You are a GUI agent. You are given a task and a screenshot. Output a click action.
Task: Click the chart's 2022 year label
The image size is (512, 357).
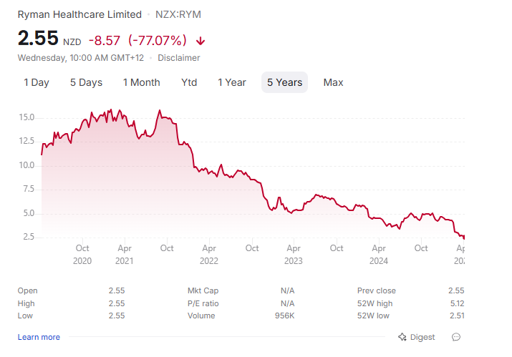coord(209,261)
